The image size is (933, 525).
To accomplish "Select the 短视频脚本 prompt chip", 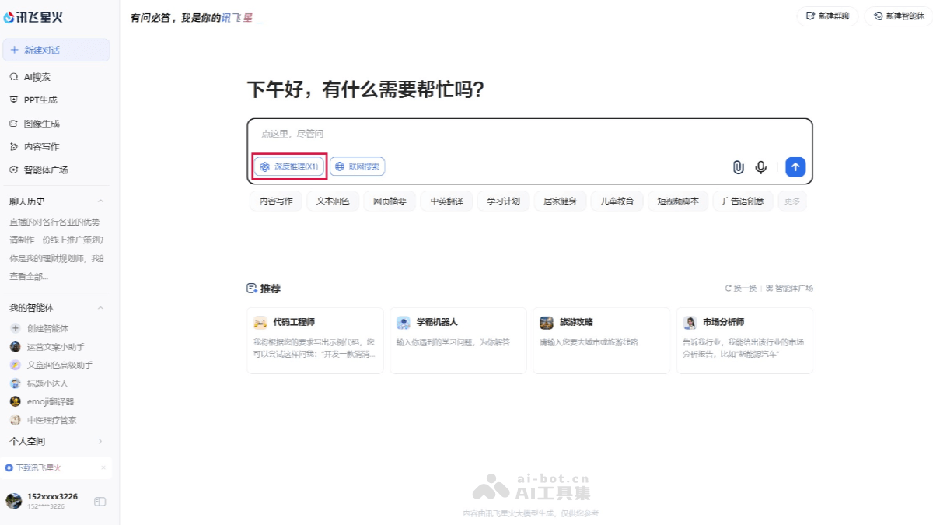I will 677,201.
